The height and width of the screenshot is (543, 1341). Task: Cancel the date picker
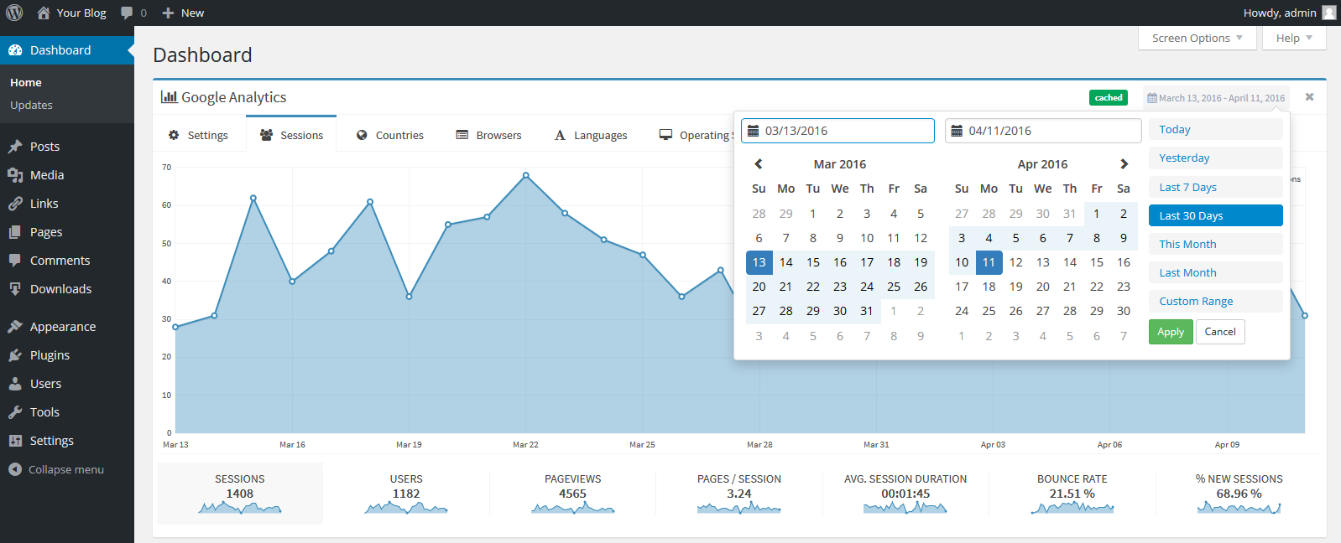click(1220, 332)
